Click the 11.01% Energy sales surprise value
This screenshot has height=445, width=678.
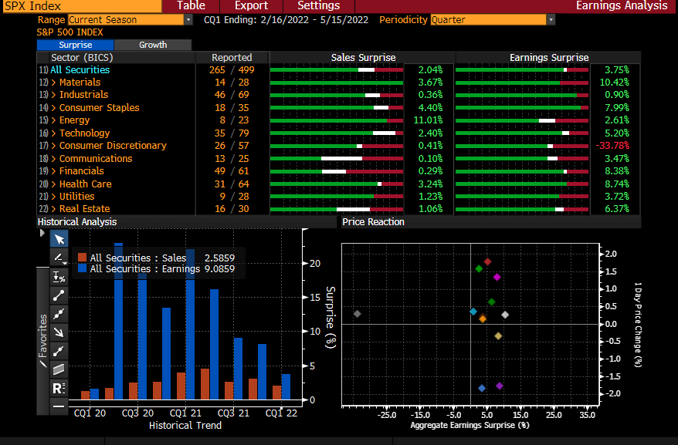click(x=428, y=120)
